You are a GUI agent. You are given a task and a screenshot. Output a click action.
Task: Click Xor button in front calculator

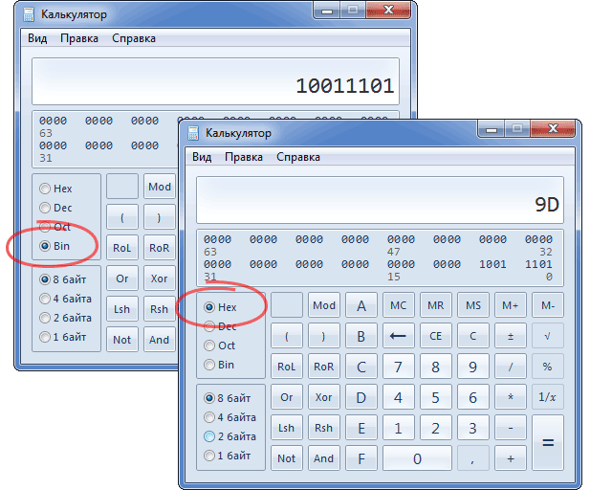(x=324, y=397)
